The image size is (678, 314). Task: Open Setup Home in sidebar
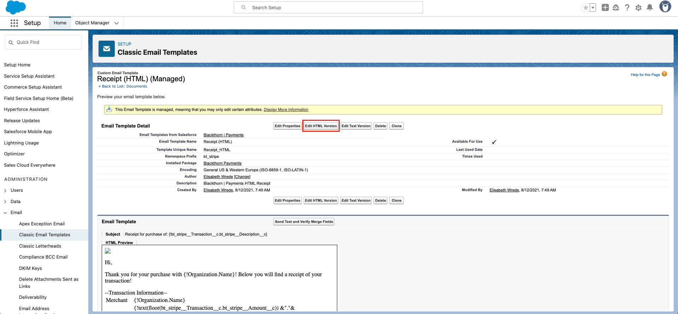[17, 65]
